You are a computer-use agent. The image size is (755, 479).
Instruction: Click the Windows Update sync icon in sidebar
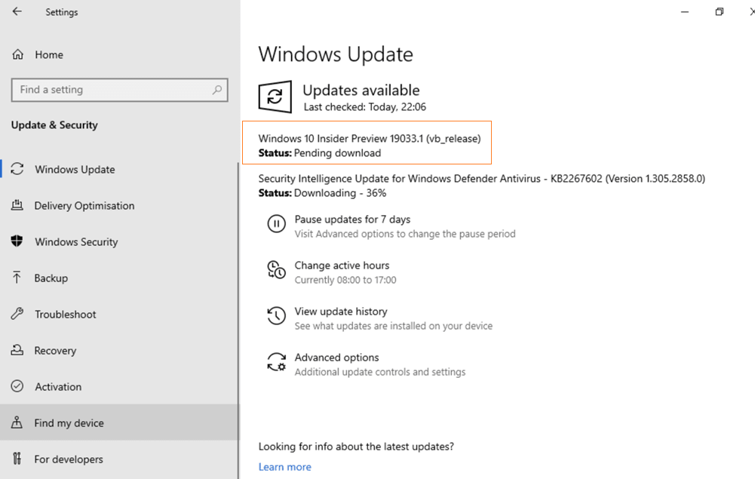click(x=17, y=169)
